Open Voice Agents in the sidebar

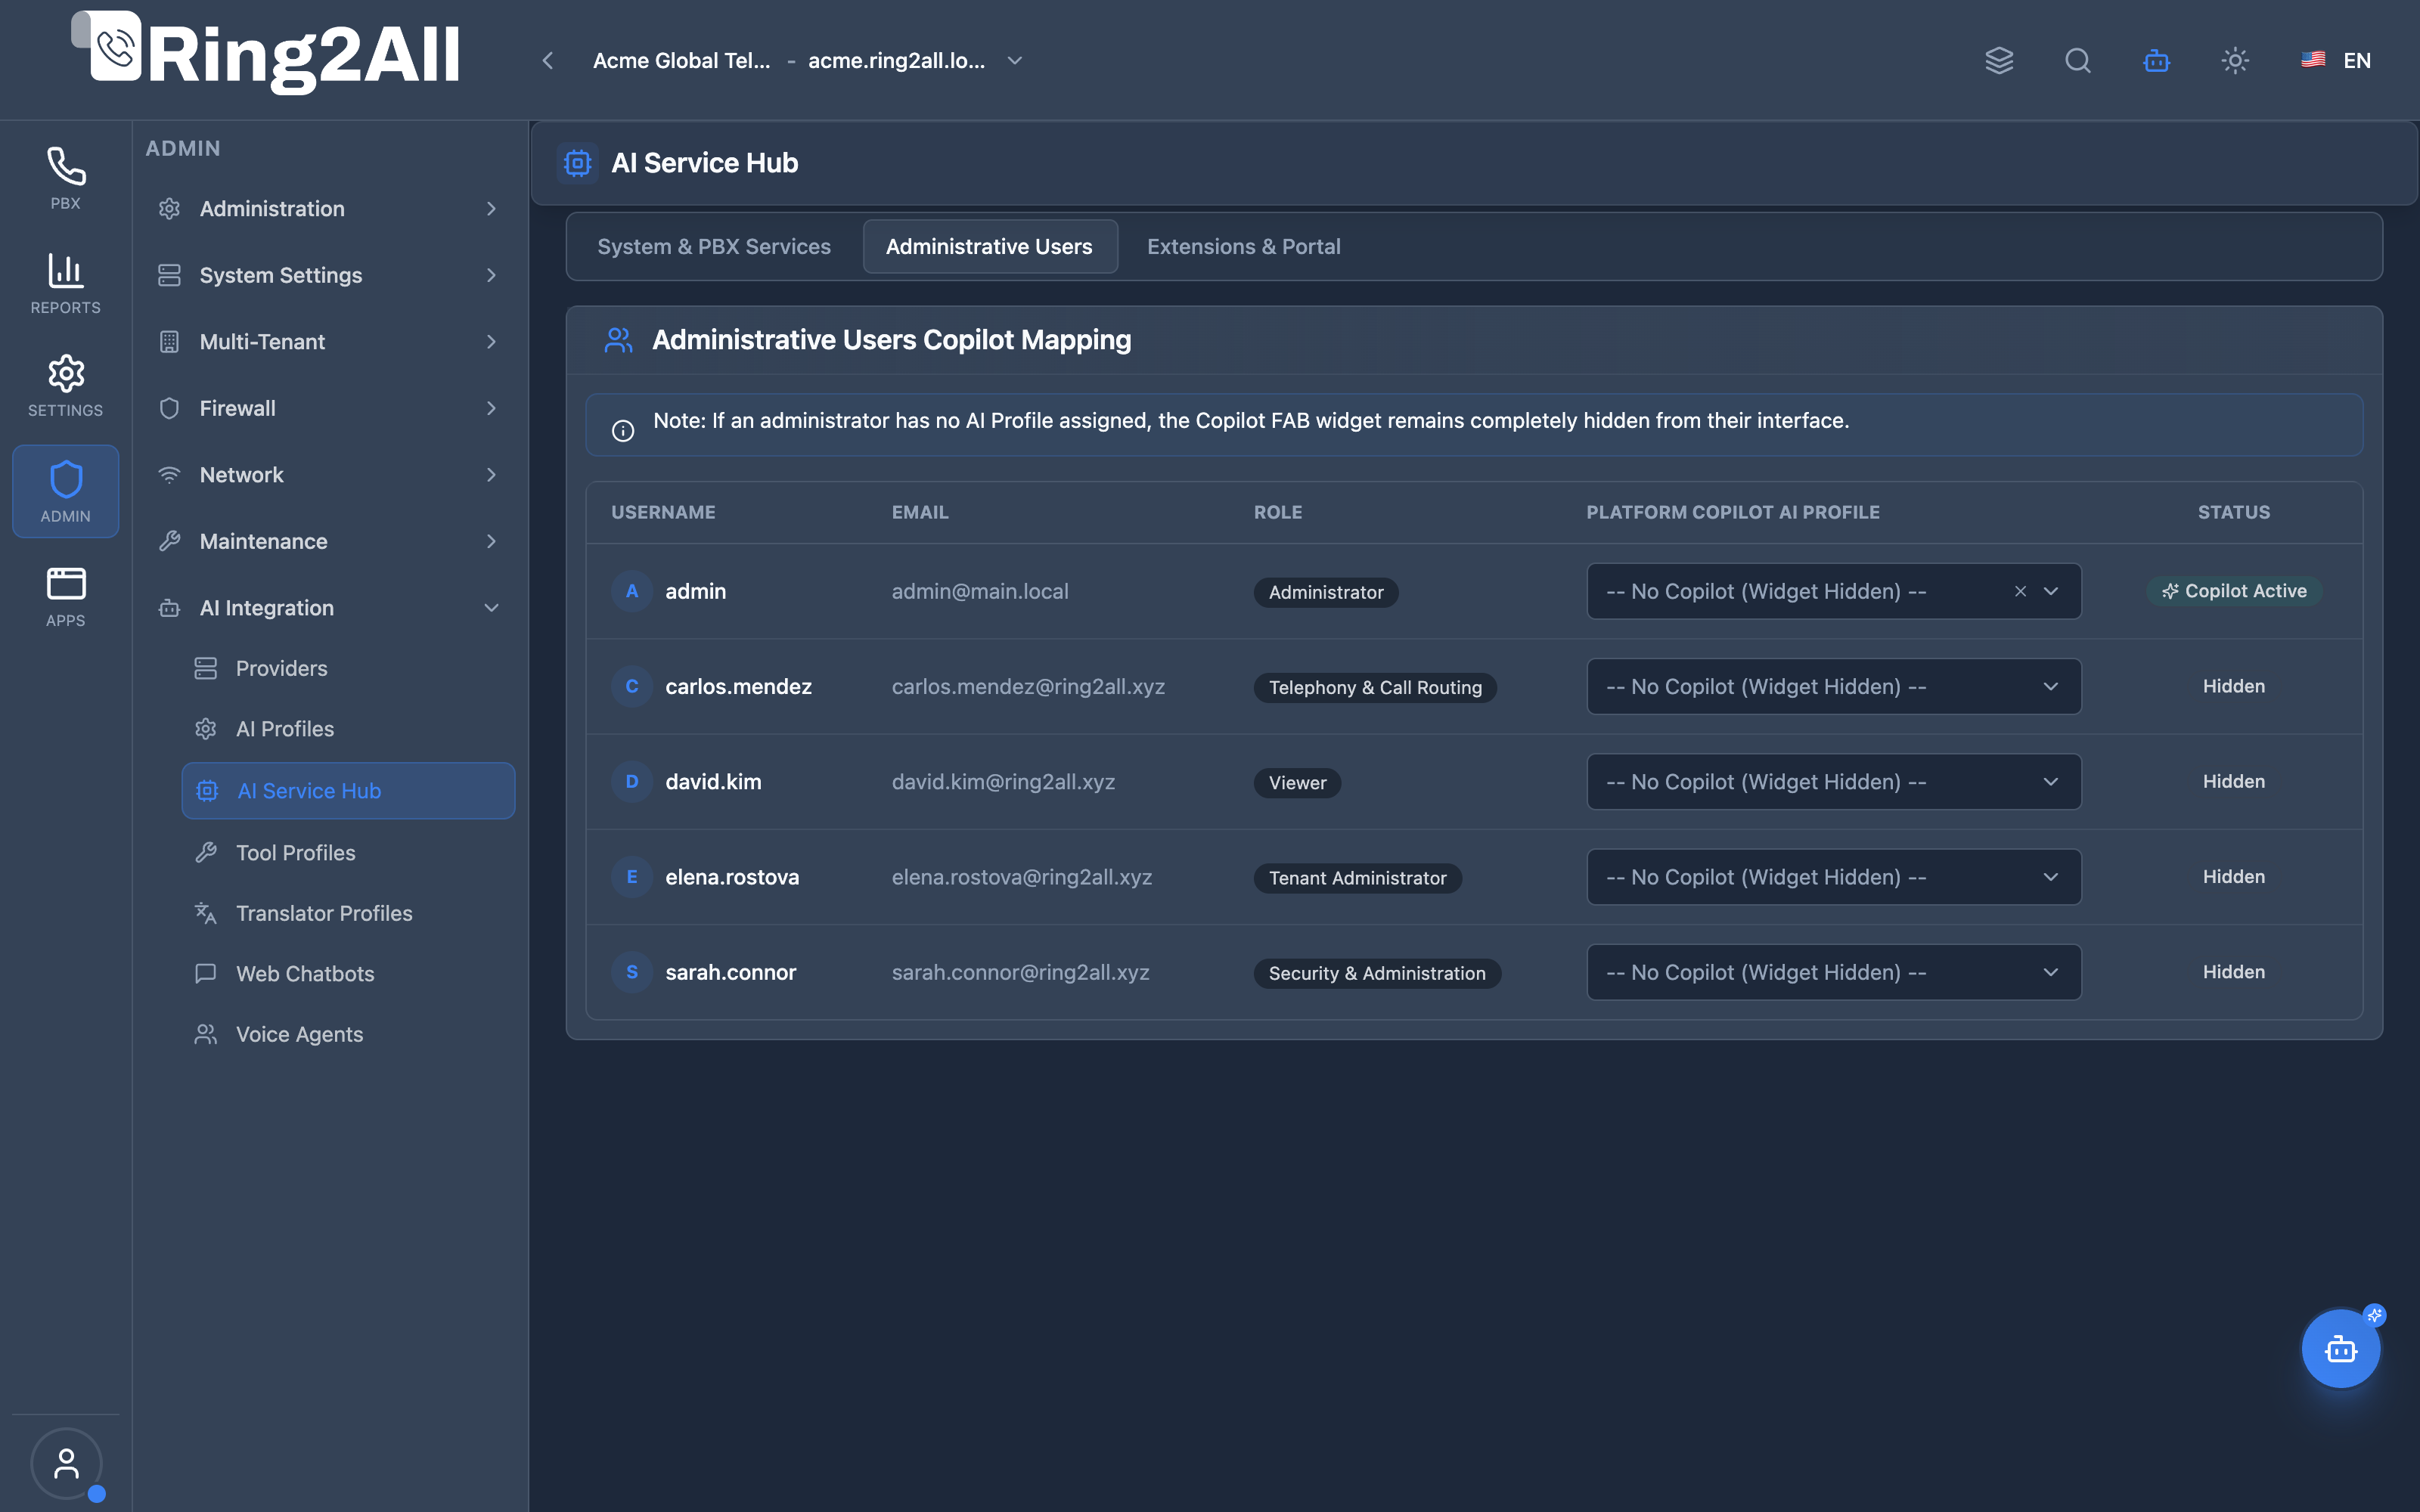[x=347, y=1034]
